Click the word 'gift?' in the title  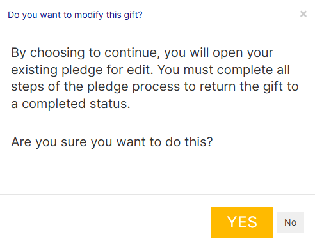point(133,15)
